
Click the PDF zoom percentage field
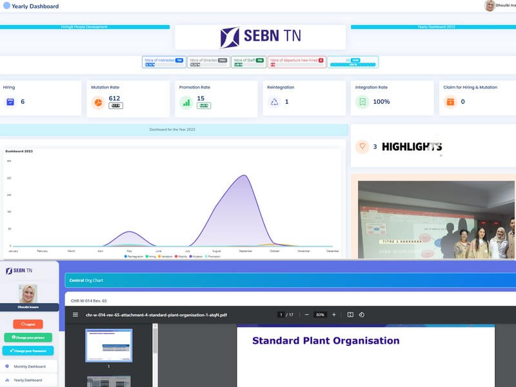[320, 315]
